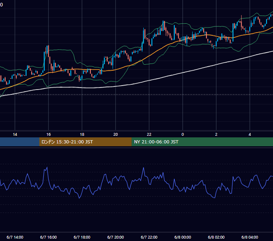Click the hour label 2 on price chart axis
This screenshot has height=241, width=273.
click(x=216, y=135)
